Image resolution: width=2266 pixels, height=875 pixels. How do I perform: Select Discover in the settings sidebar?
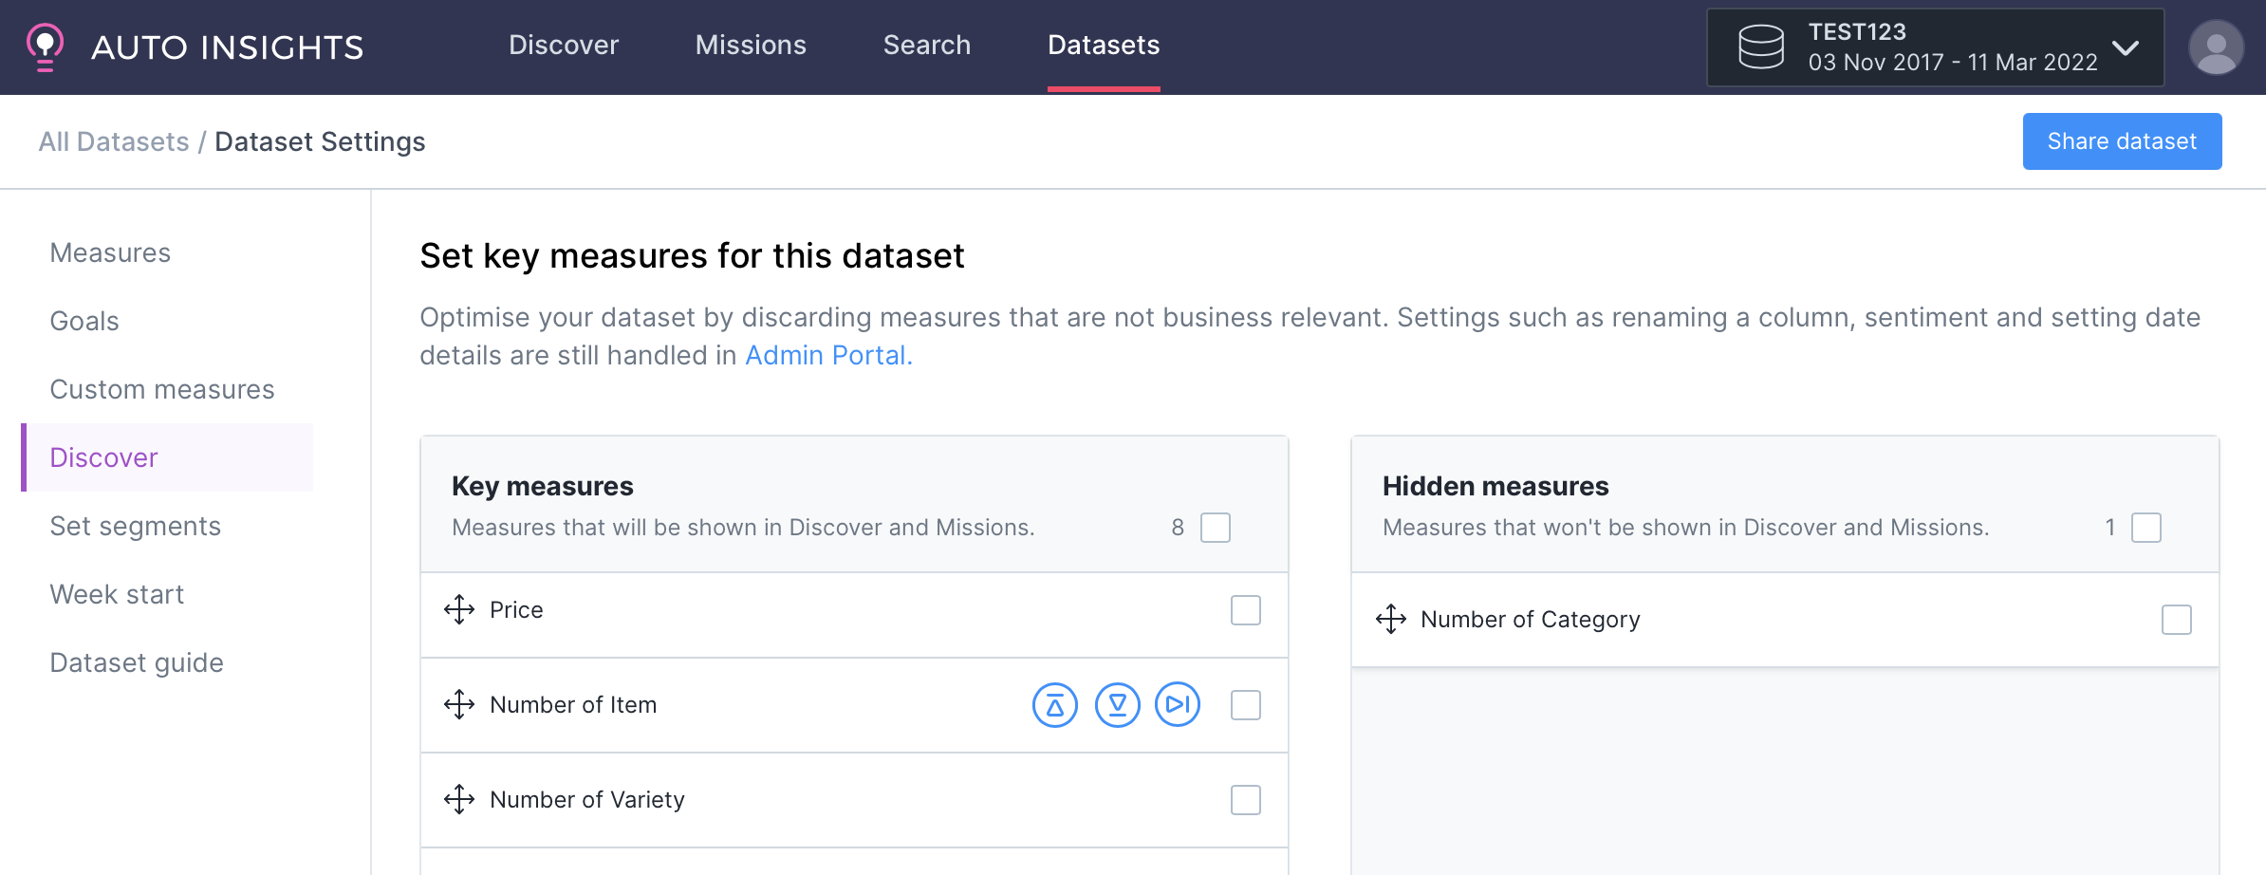[x=167, y=457]
